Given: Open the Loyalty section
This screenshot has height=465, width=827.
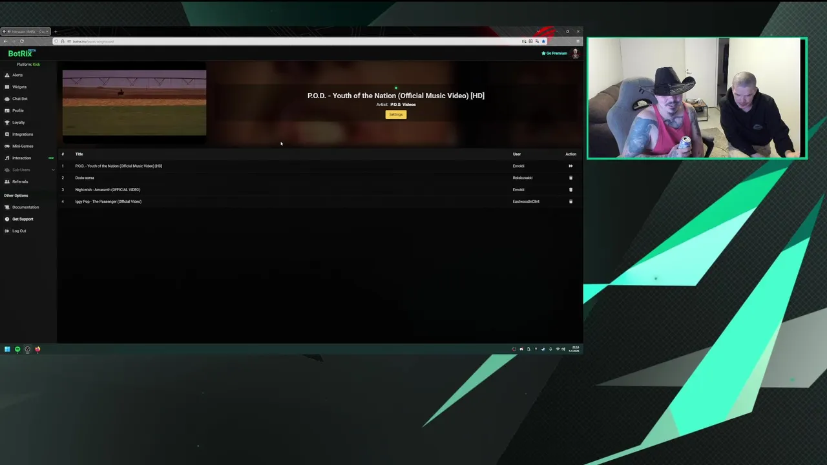Looking at the screenshot, I should click(18, 122).
